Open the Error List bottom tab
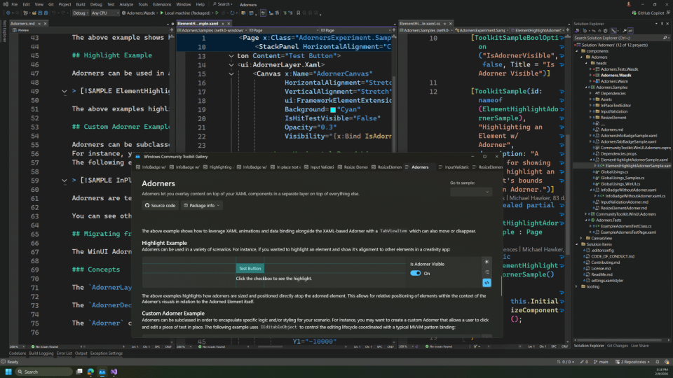This screenshot has height=378, width=673. (x=64, y=353)
